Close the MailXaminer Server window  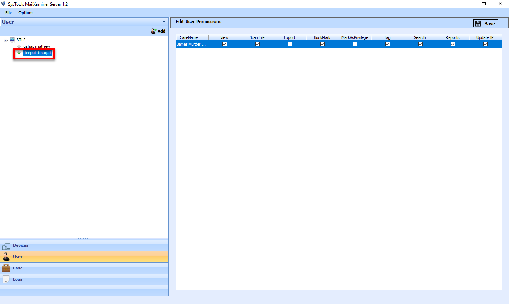500,4
